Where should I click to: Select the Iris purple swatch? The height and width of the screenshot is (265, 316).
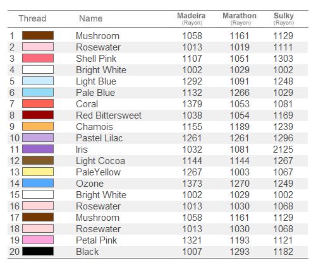38,149
